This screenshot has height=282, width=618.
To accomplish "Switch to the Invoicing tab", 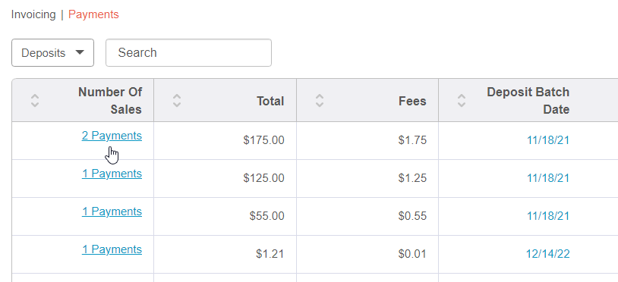I will point(33,14).
